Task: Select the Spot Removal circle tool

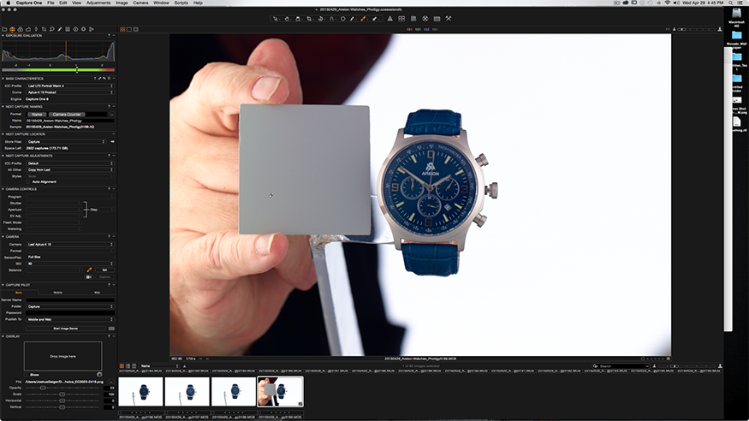Action: point(342,19)
